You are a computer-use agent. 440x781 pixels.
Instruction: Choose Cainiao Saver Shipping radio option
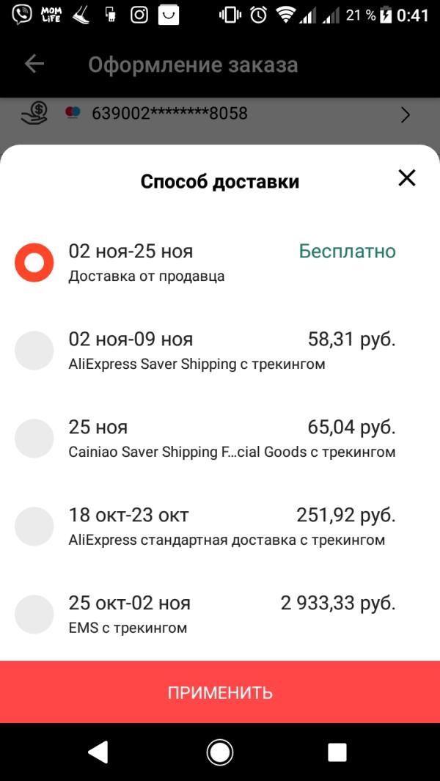(34, 439)
